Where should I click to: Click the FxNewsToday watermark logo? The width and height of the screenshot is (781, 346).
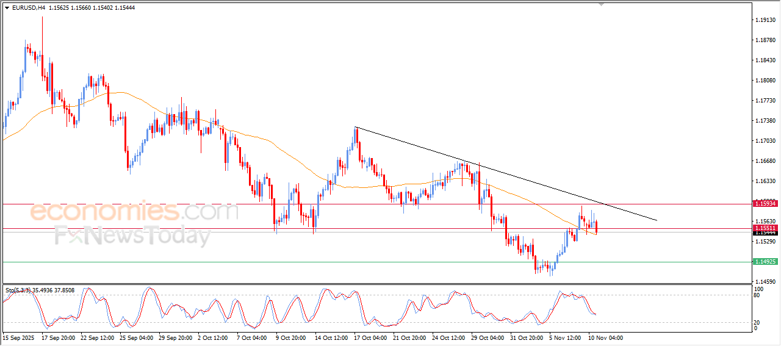tap(131, 236)
